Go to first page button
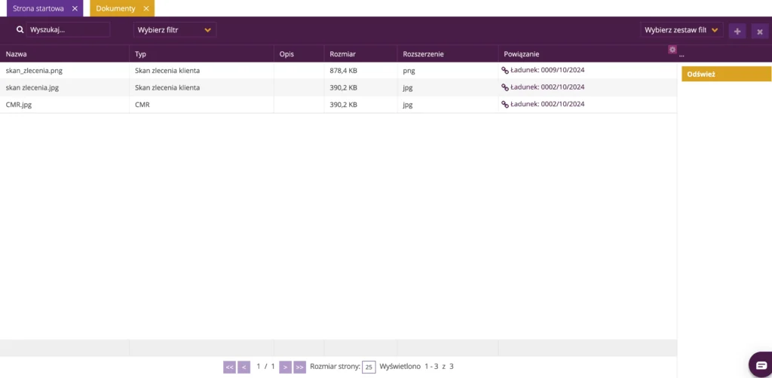This screenshot has height=378, width=772. pyautogui.click(x=229, y=367)
